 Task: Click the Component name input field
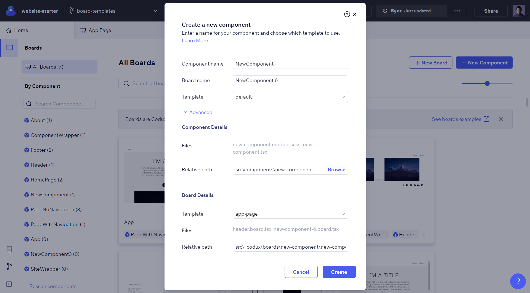click(x=290, y=64)
